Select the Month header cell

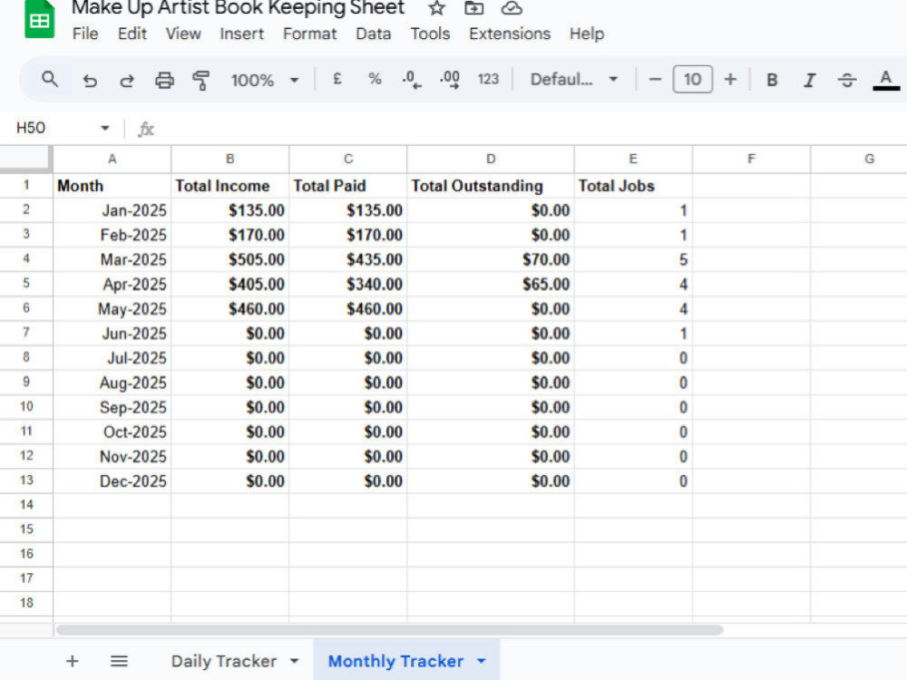(x=112, y=186)
